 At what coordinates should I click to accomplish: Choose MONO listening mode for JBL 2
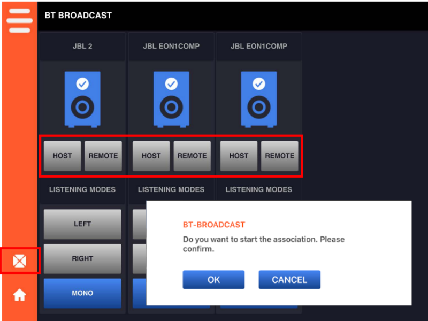pyautogui.click(x=82, y=293)
